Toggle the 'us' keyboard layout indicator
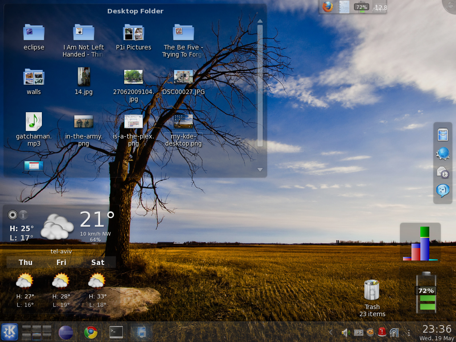The width and height of the screenshot is (456, 342). coord(358,332)
